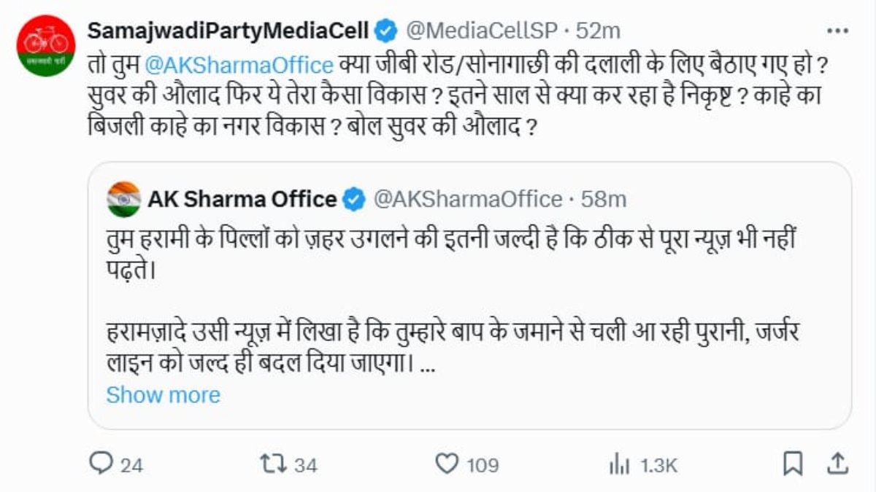Viewport: 876px width, 492px height.
Task: Open Samajwadi Party profile avatar
Action: click(x=46, y=44)
